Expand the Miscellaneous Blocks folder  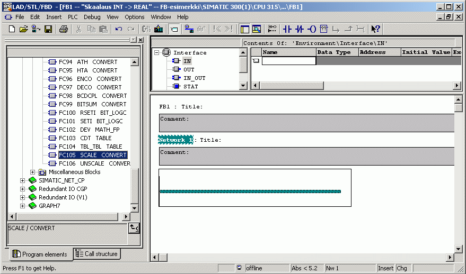pyautogui.click(x=32, y=172)
